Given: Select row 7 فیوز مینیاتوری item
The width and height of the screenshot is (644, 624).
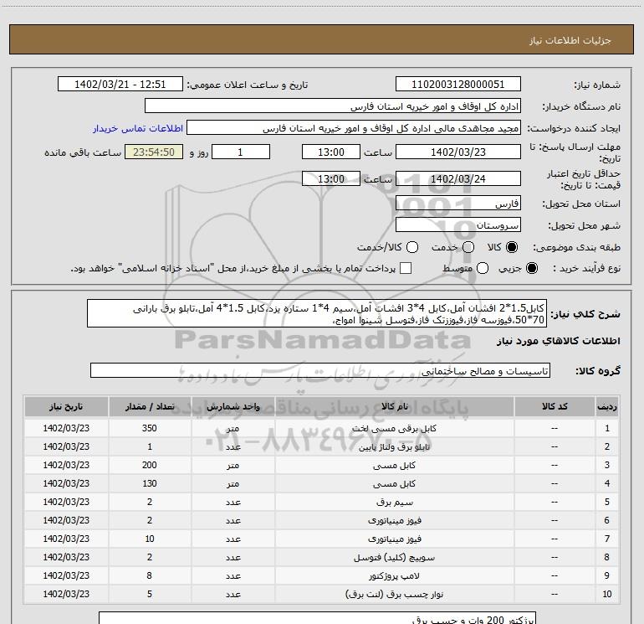Looking at the screenshot, I should [x=394, y=539].
